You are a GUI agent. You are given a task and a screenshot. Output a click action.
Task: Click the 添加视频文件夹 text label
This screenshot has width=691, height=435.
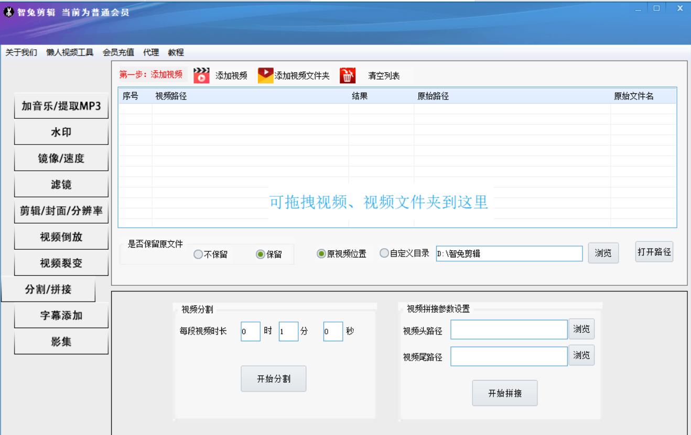302,76
